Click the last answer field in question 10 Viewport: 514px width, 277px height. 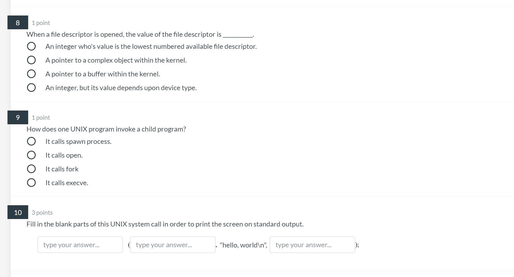coord(312,245)
